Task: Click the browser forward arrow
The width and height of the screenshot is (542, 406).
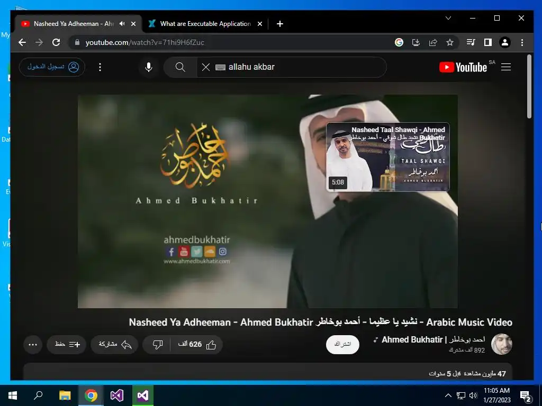Action: (x=39, y=42)
